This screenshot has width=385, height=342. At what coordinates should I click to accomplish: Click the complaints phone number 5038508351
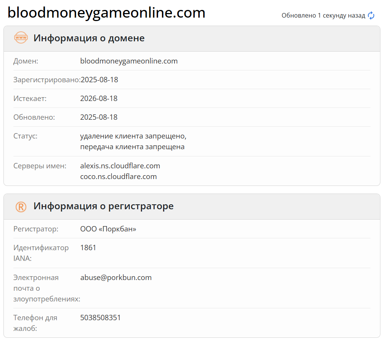click(100, 318)
